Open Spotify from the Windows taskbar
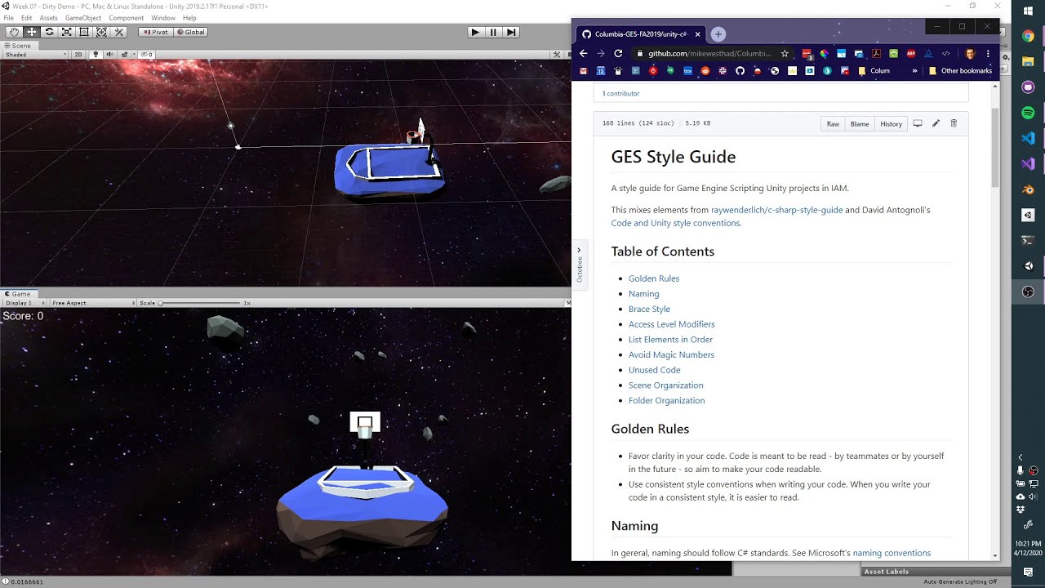Image resolution: width=1045 pixels, height=588 pixels. [1029, 114]
